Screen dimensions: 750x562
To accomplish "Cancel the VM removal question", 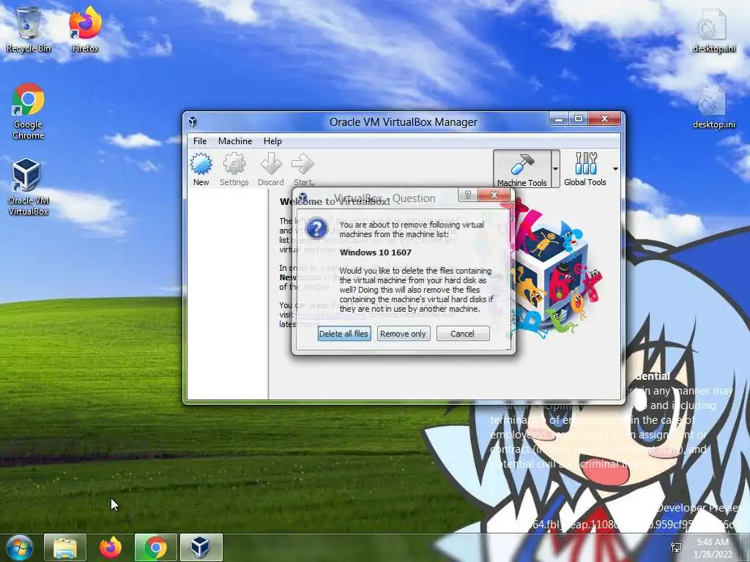I will [x=463, y=334].
